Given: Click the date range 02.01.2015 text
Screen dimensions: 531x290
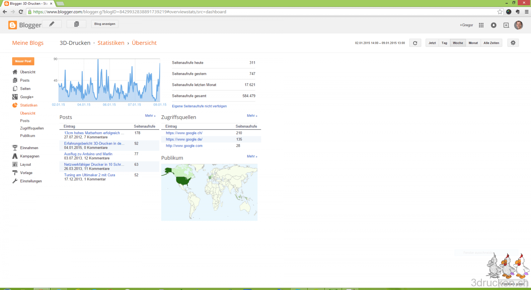Looking at the screenshot, I should point(380,43).
